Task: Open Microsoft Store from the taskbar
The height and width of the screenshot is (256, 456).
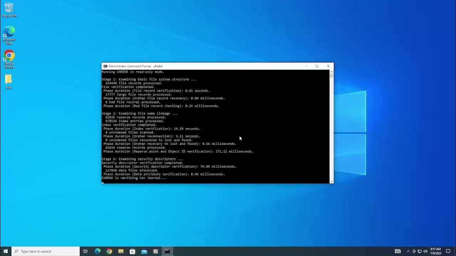Action: [x=133, y=251]
